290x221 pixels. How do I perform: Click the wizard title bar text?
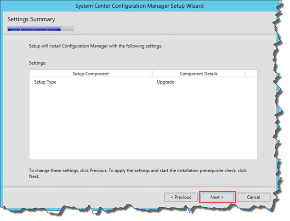click(x=139, y=6)
